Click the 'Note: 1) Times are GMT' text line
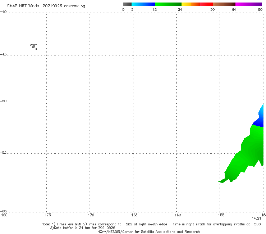Screen dimensions: 266x234 point(151,224)
